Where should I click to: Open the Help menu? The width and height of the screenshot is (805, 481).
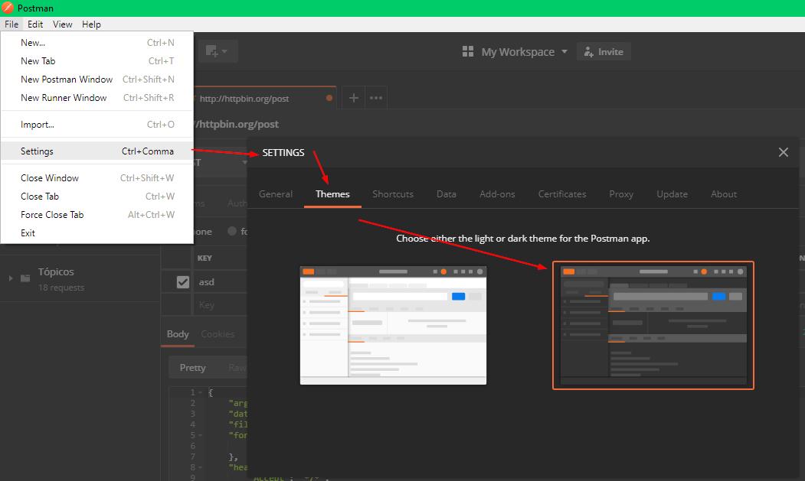[x=91, y=24]
